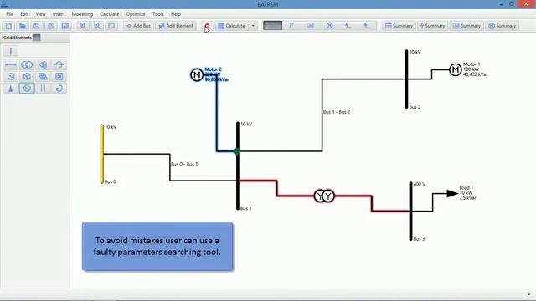Click the Calculate toolbar button
The image size is (536, 301).
pyautogui.click(x=232, y=26)
